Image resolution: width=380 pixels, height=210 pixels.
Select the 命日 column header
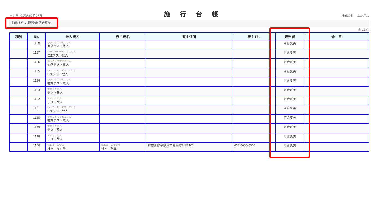(x=336, y=37)
